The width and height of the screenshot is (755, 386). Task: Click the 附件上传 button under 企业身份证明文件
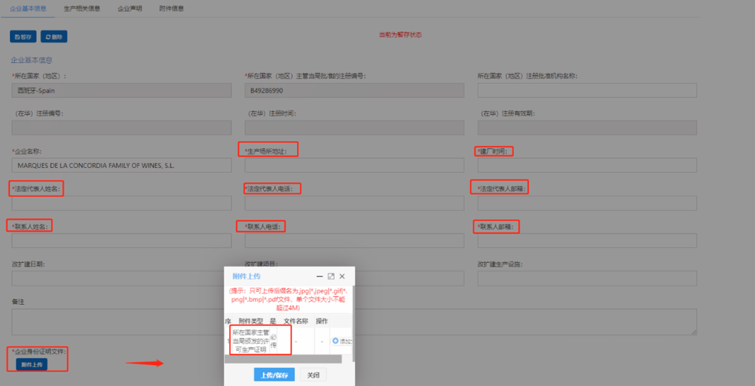pyautogui.click(x=31, y=364)
